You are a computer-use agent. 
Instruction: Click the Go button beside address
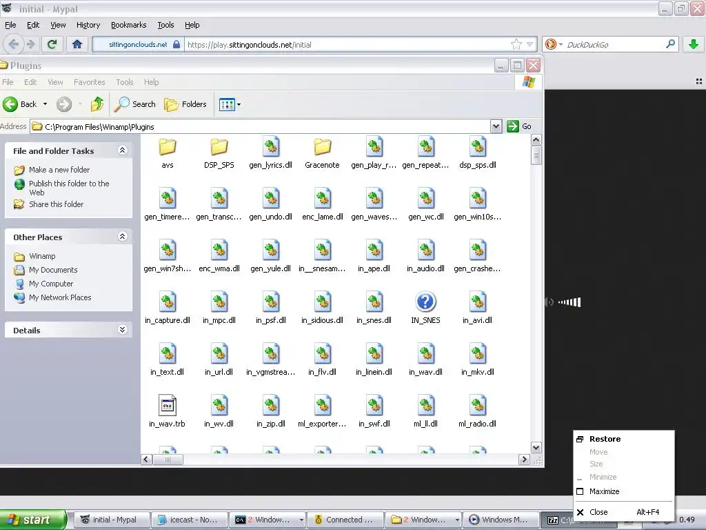(x=520, y=127)
